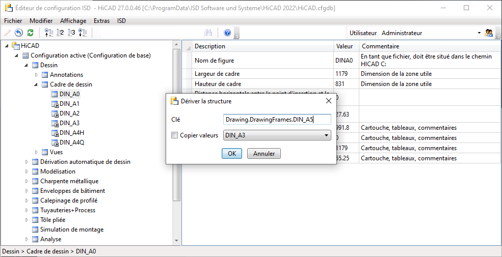Click the user management icon beside Administrateur
This screenshot has width=502, height=257.
click(x=489, y=33)
